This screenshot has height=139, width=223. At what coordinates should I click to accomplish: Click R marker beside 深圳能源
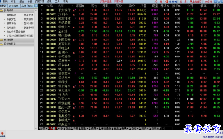pyautogui.click(x=74, y=104)
